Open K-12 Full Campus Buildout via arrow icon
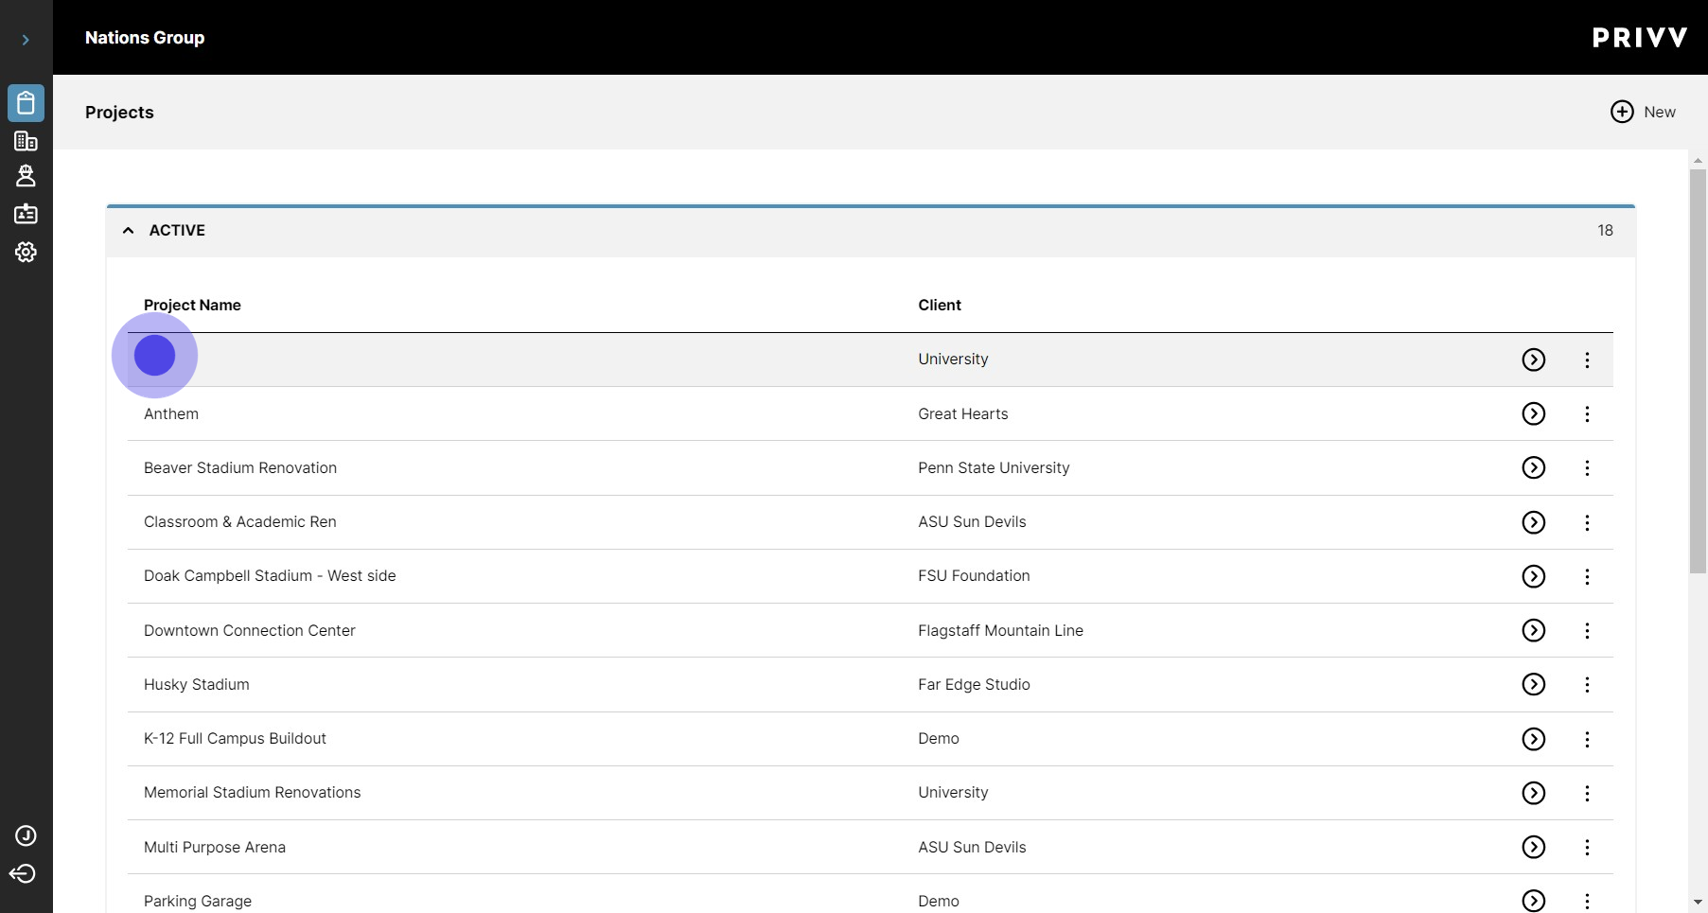This screenshot has height=913, width=1708. [1533, 739]
